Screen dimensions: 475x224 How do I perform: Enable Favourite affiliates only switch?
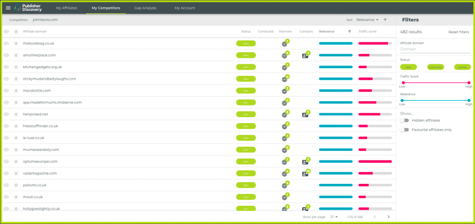tap(404, 130)
